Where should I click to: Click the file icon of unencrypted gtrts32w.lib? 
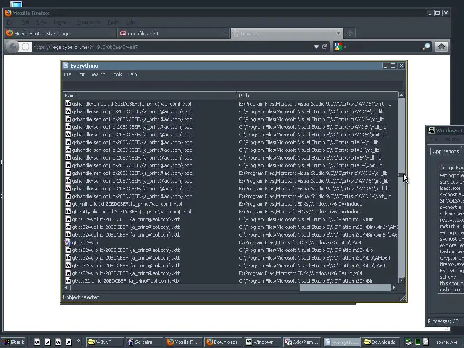(x=68, y=242)
